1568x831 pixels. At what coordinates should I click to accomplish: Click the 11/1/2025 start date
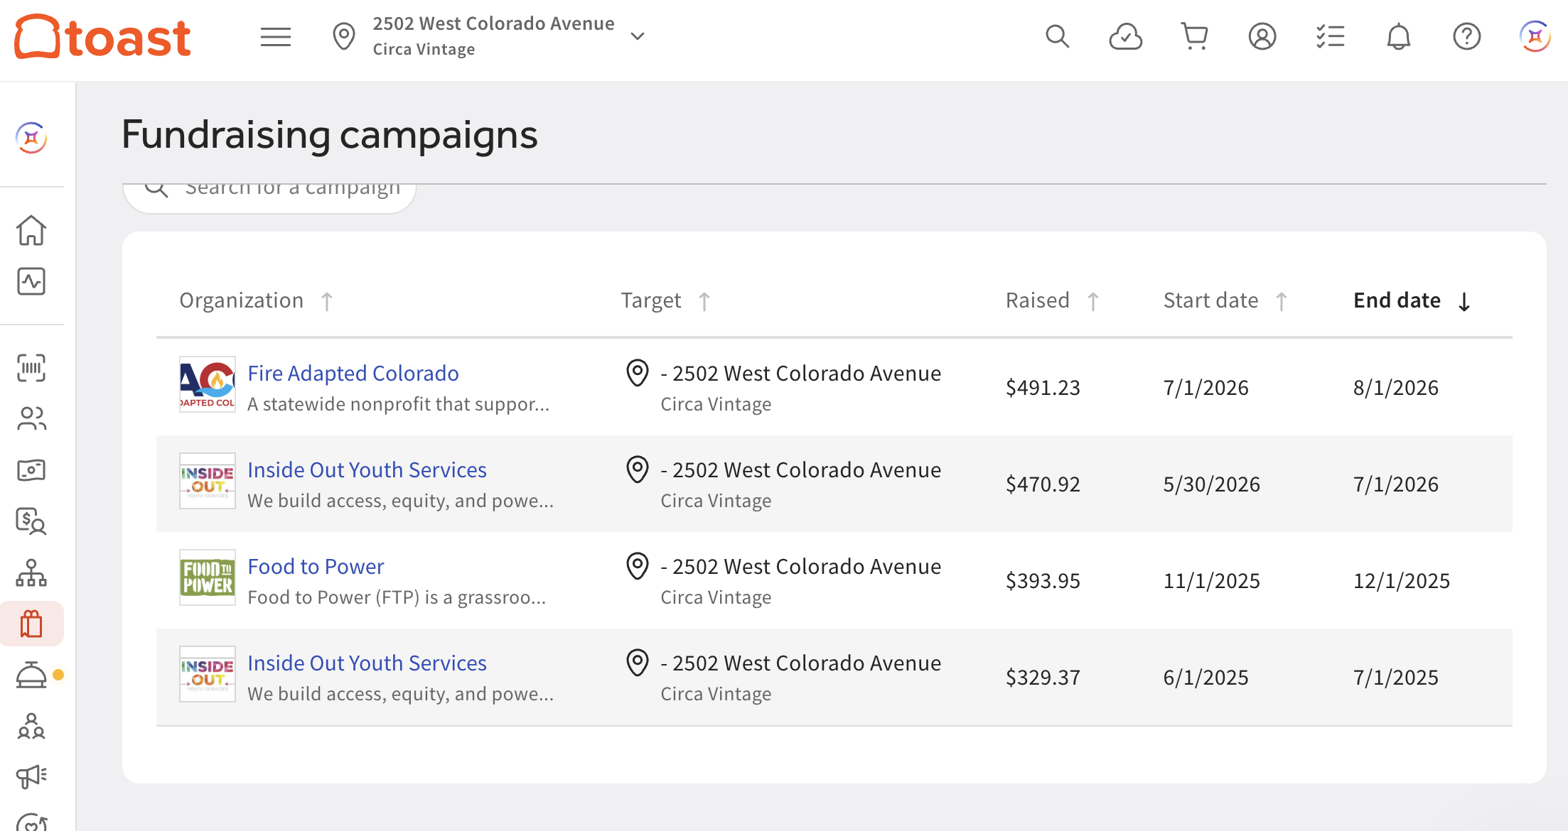[1212, 581]
